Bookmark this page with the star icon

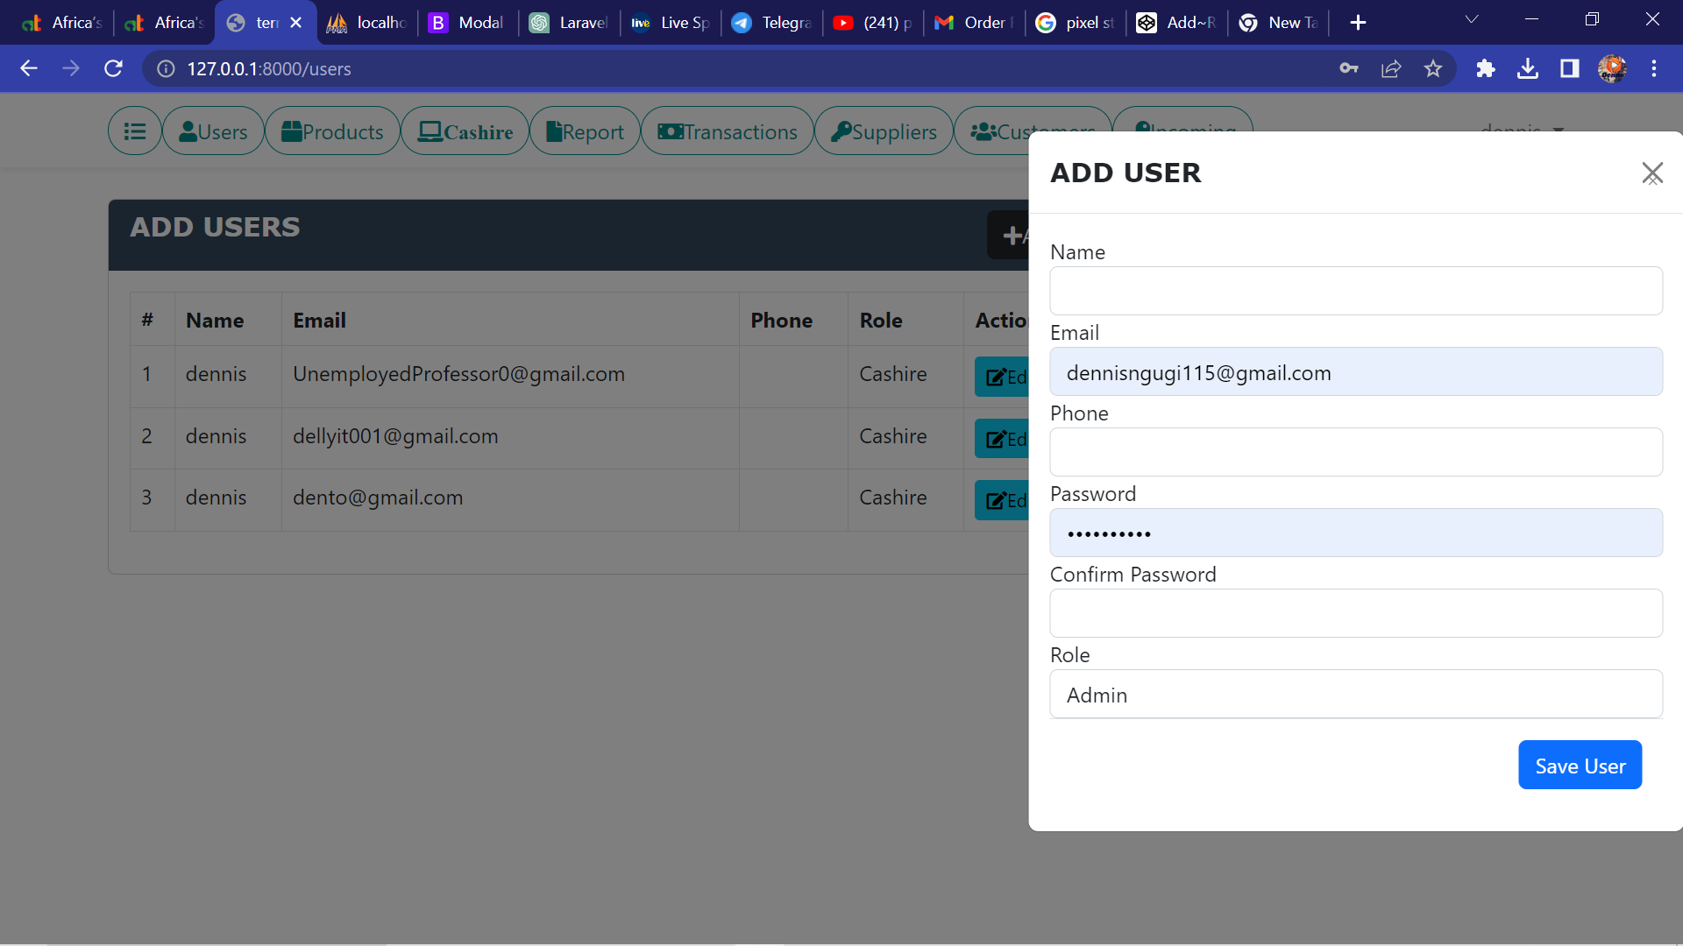pos(1433,68)
